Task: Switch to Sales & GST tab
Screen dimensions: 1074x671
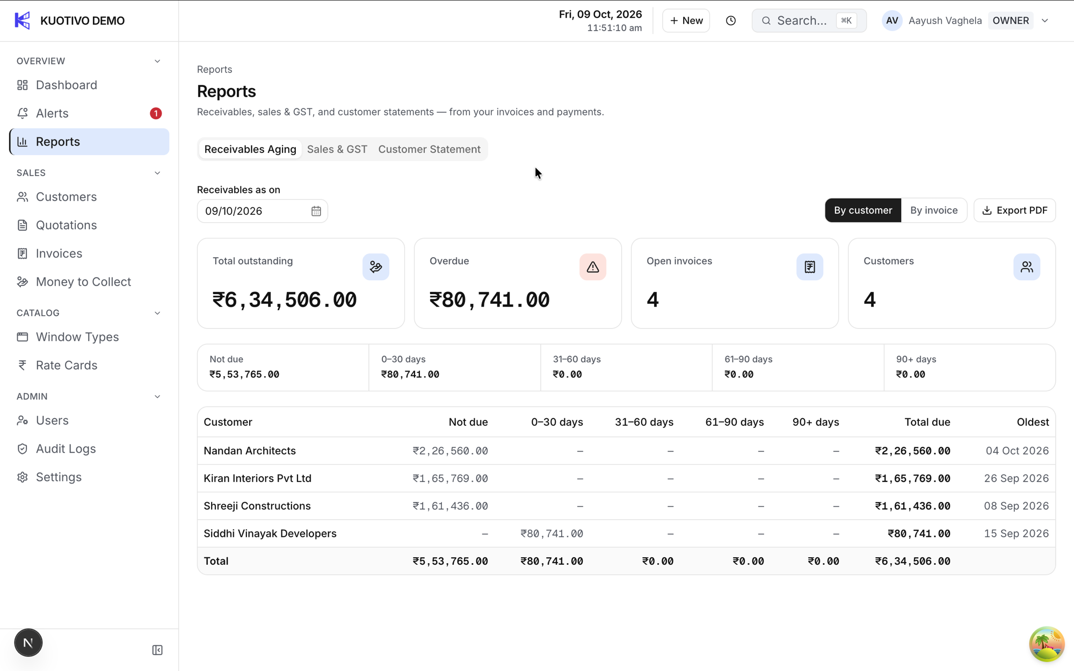Action: pyautogui.click(x=337, y=149)
